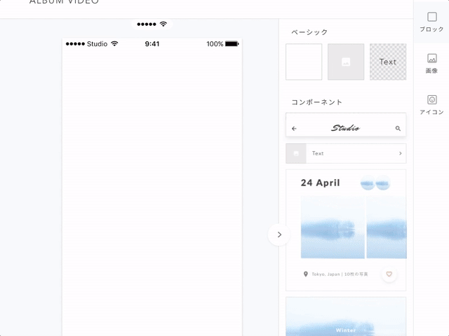The image size is (449, 336).
Task: Click the ALBUM VIDEO project title
Action: pos(64,3)
